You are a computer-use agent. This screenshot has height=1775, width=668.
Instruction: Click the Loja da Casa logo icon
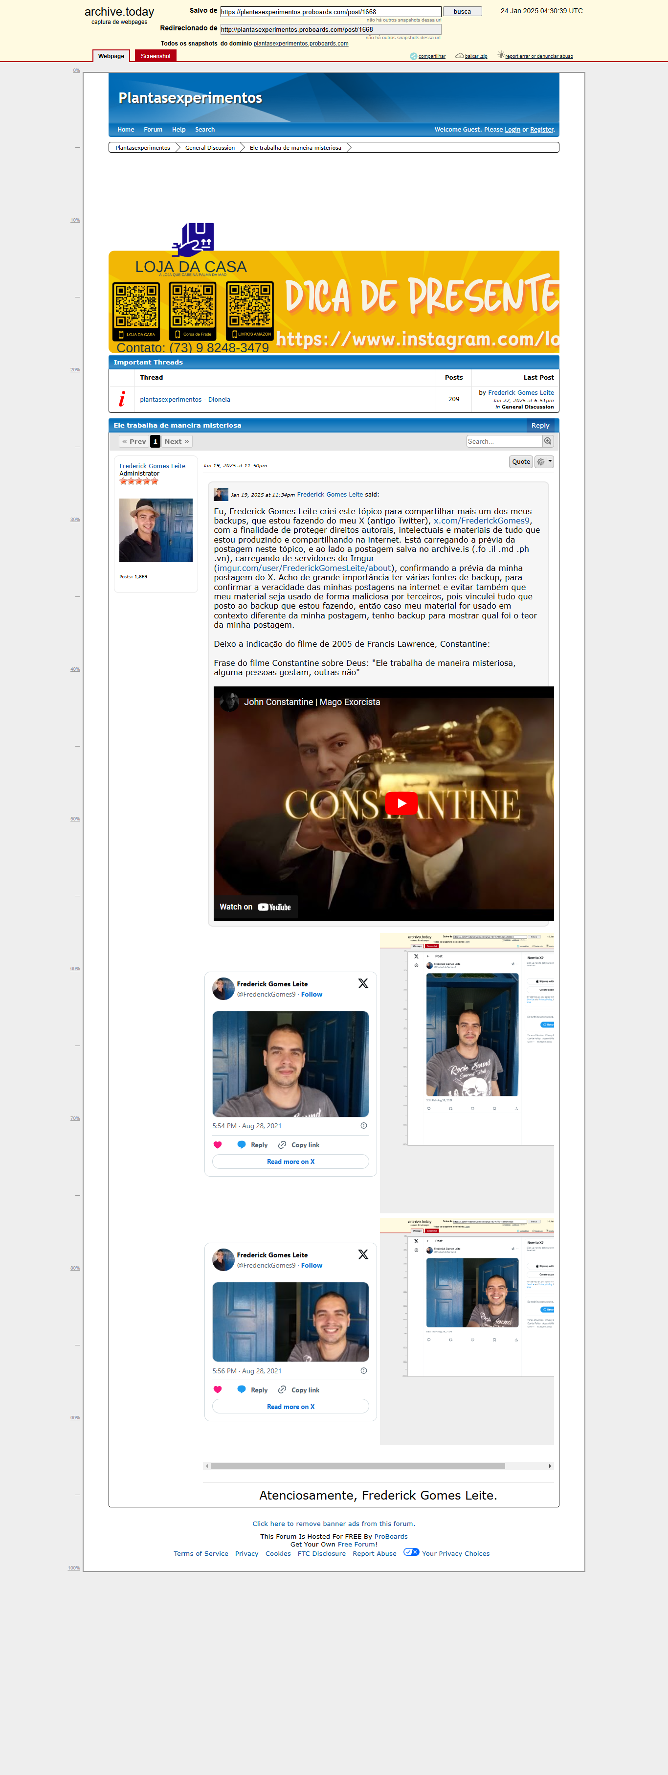click(x=194, y=239)
